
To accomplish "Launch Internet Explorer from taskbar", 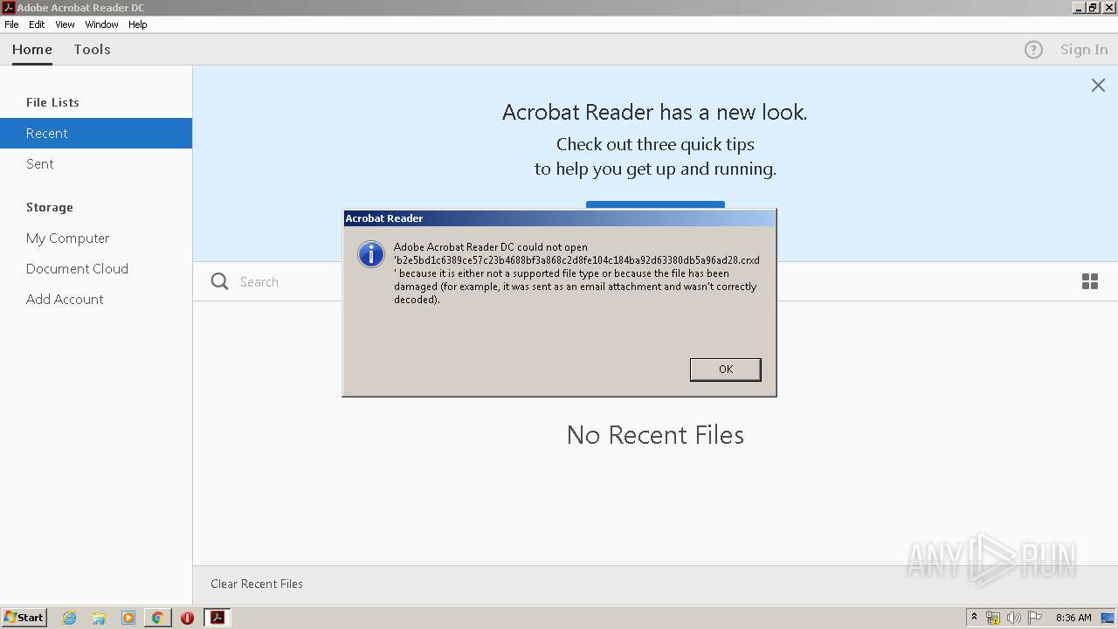I will tap(70, 618).
